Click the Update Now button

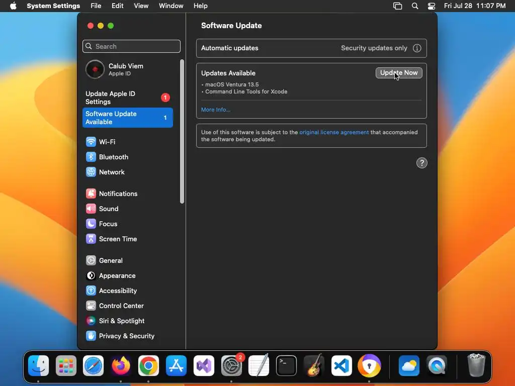pyautogui.click(x=399, y=73)
